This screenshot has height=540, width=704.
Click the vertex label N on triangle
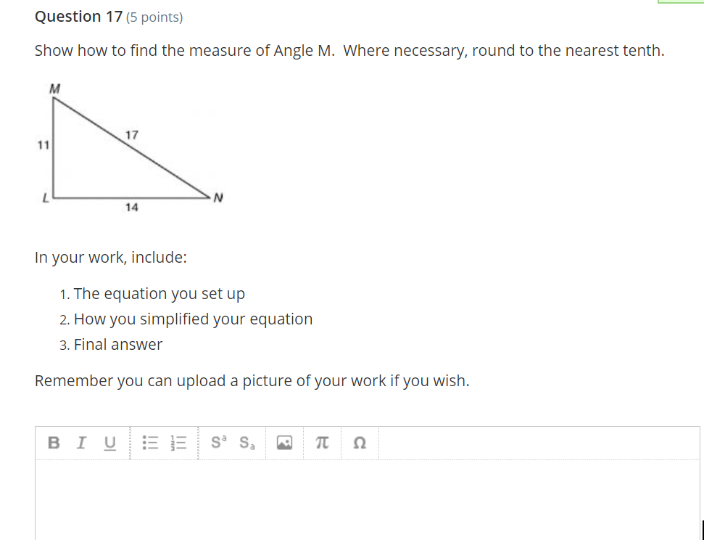pyautogui.click(x=218, y=198)
